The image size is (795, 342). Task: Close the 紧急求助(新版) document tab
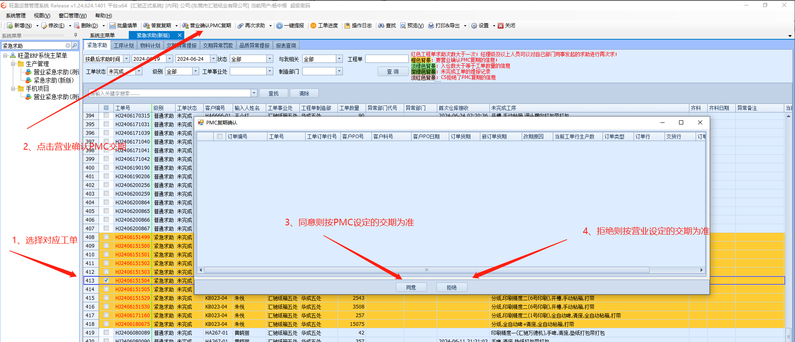coord(180,36)
